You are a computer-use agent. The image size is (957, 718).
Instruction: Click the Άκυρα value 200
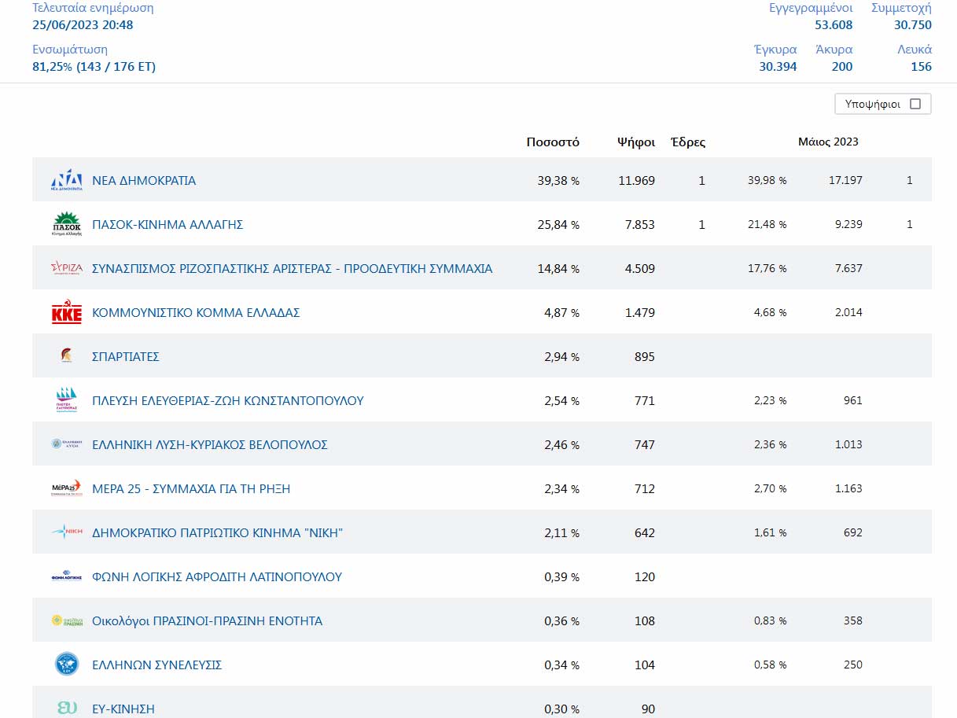[842, 67]
